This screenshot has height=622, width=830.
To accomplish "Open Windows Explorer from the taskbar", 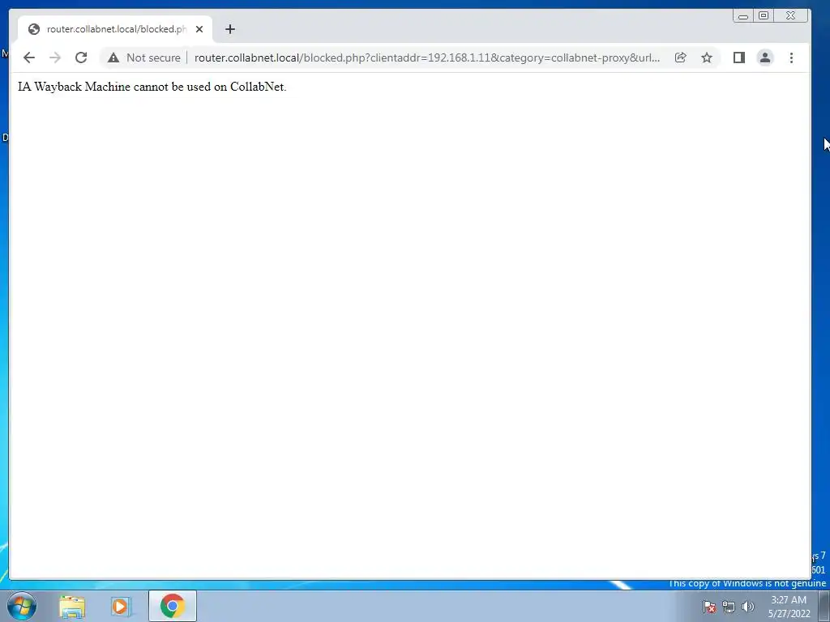I will (x=72, y=606).
